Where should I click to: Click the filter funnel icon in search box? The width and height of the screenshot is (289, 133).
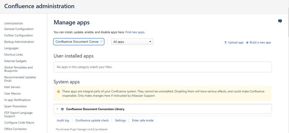[101, 42]
